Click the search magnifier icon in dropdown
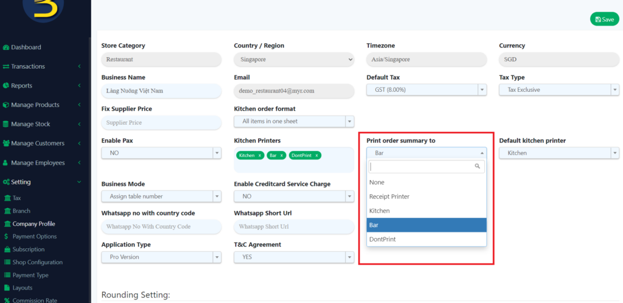Screen dimensions: 623x303 point(478,166)
